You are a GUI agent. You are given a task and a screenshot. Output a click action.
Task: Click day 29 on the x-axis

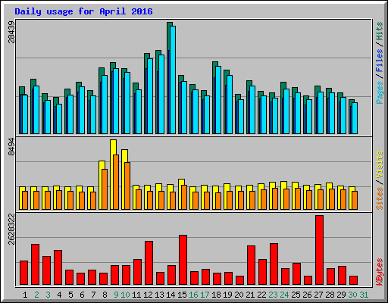(341, 295)
